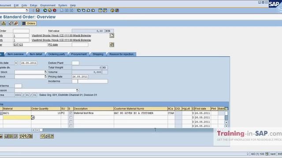Click the Generate Shortcut icon
The width and height of the screenshot is (282, 158).
click(x=105, y=11)
